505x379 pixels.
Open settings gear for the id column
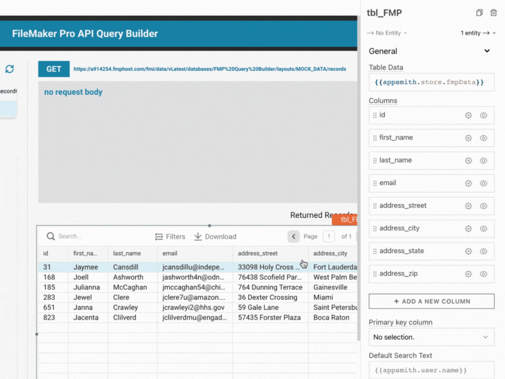click(x=468, y=115)
